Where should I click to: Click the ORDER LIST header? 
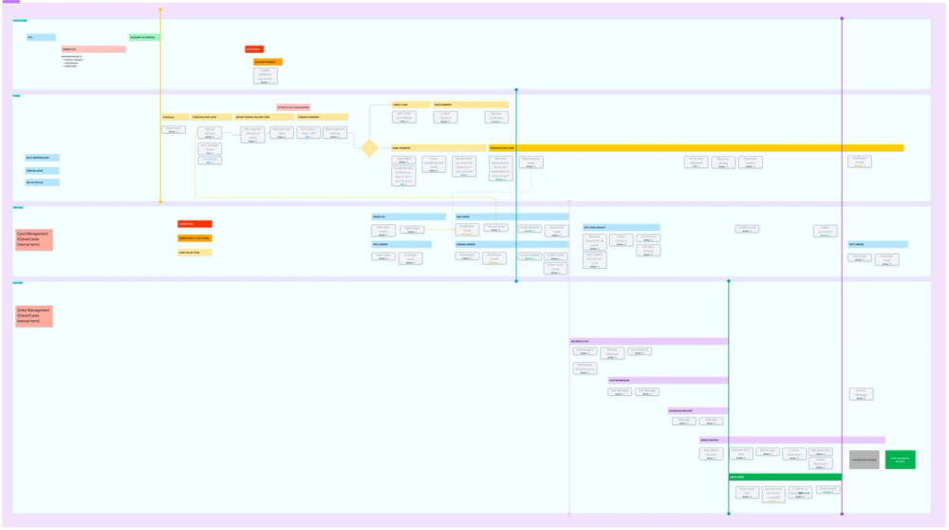pyautogui.click(x=408, y=217)
